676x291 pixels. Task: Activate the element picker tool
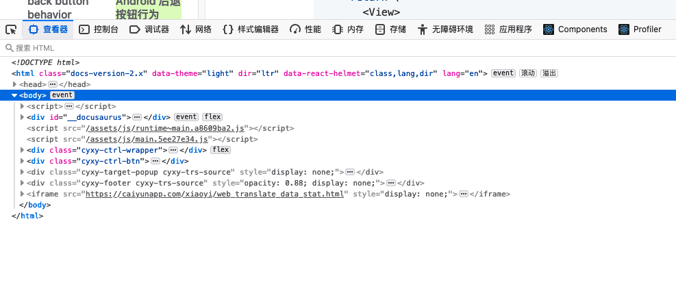pyautogui.click(x=11, y=29)
